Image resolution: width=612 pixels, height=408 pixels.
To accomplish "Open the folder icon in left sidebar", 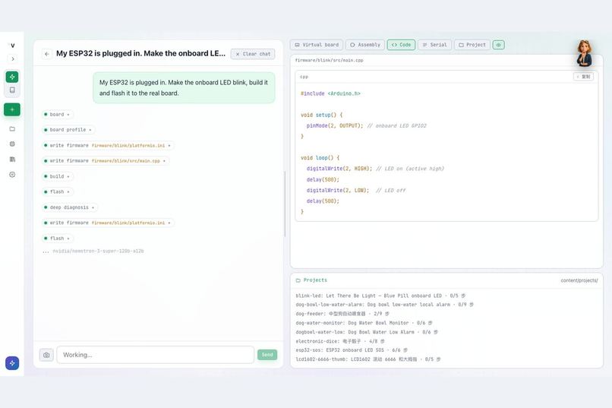I will coord(12,129).
